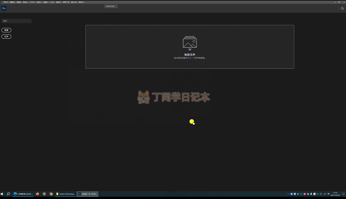The width and height of the screenshot is (346, 199).
Task: Open the Windows notification center
Action: (x=343, y=194)
